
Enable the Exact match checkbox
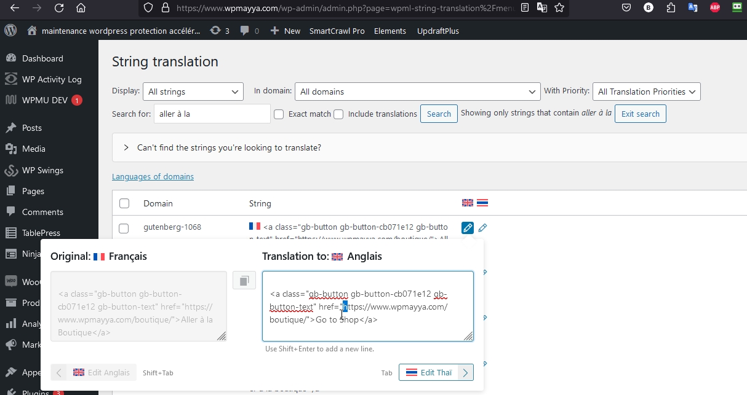279,114
